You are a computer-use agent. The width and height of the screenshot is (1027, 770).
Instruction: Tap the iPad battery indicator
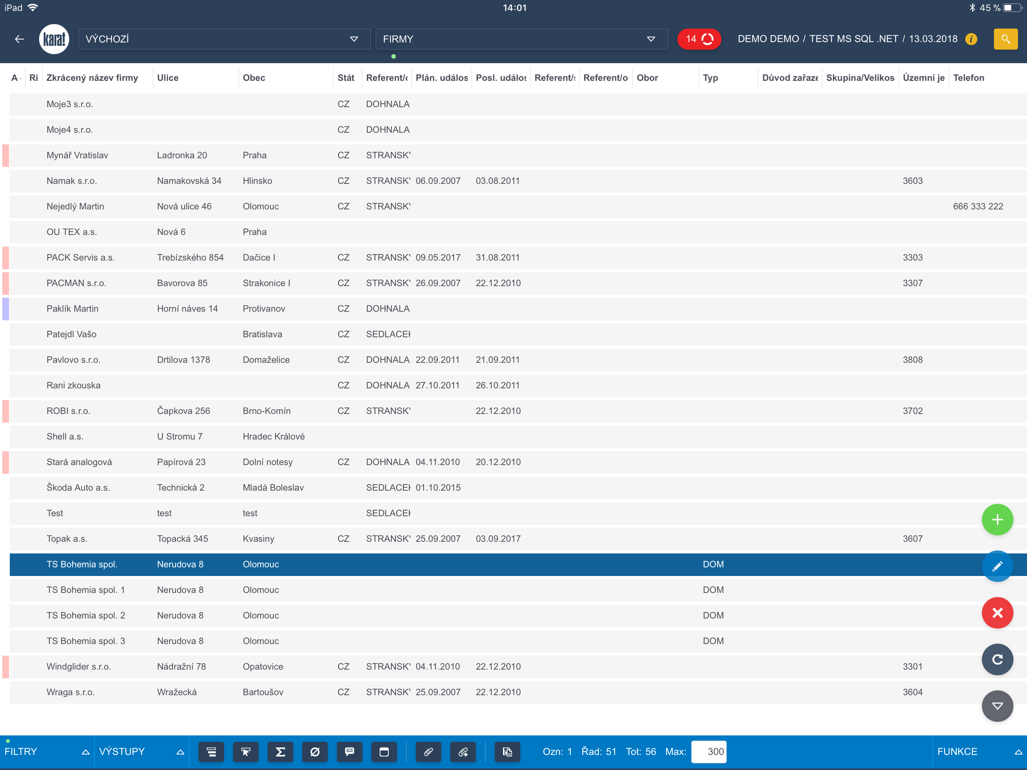[1013, 8]
